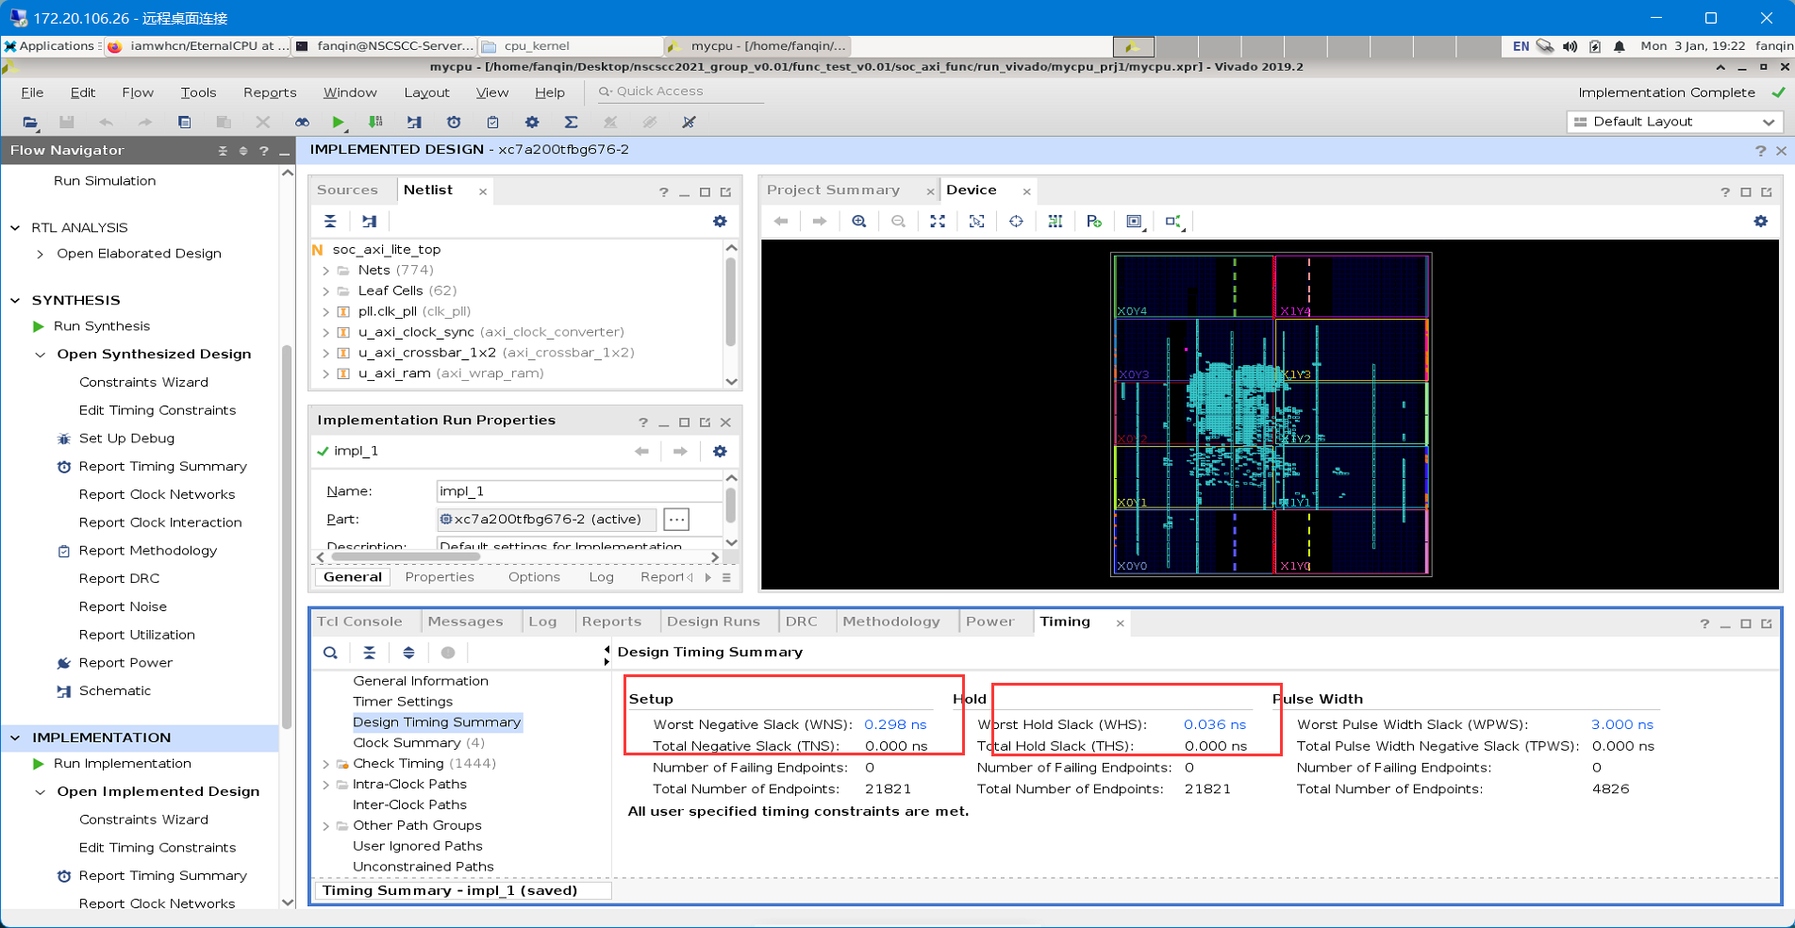Viewport: 1795px width, 928px height.
Task: Click Zoom Fit icon in Device toolbar
Action: (938, 222)
